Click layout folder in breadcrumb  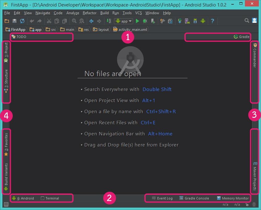101,30
